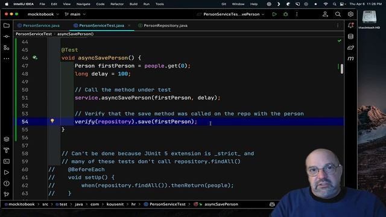The image size is (386, 217).
Task: Open the File menu
Action: click(x=42, y=4)
